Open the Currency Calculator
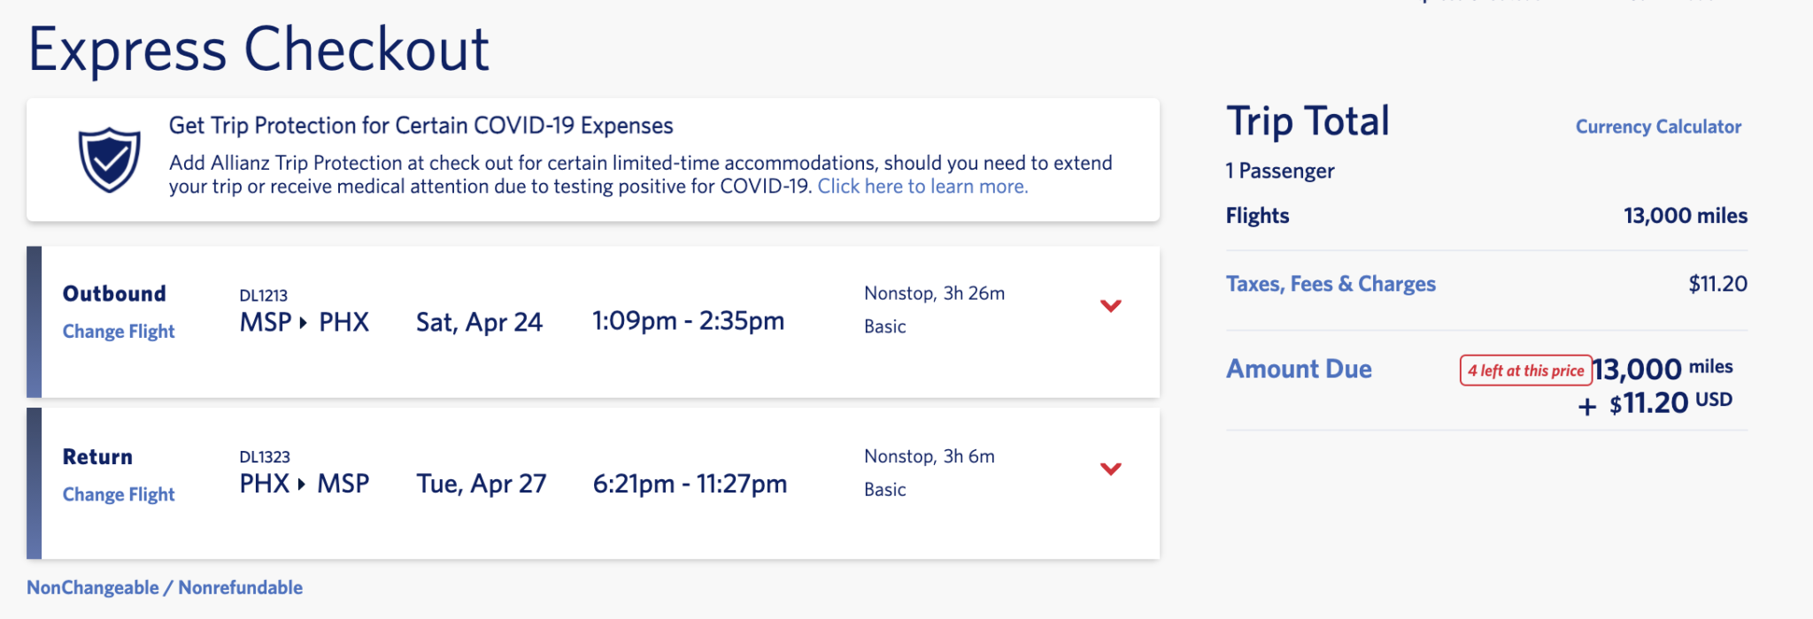The image size is (1813, 619). point(1656,126)
